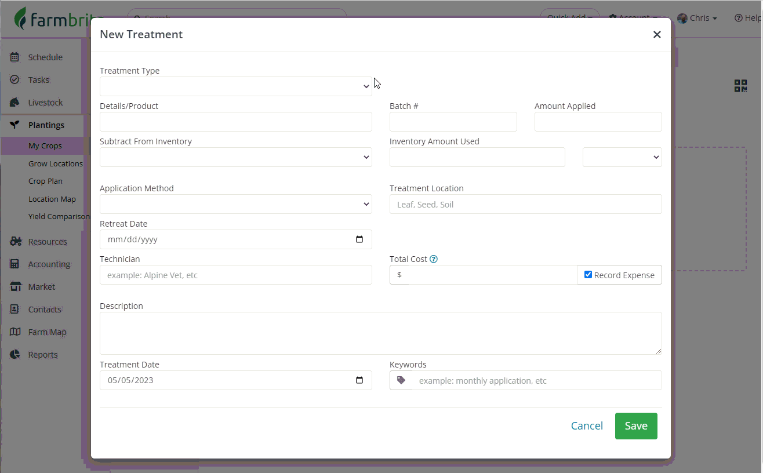
Task: Open the Application Method dropdown
Action: point(235,204)
